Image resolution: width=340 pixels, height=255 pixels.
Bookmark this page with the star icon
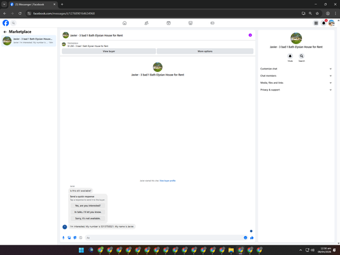317,14
